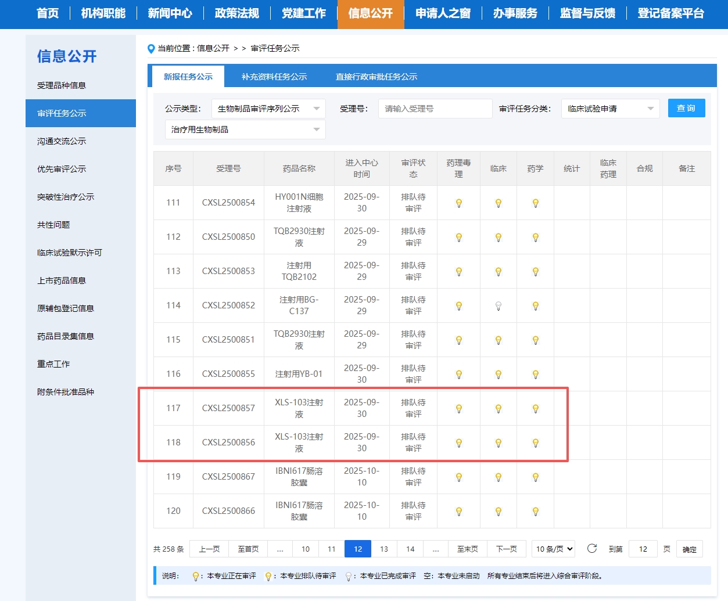Open 办事服务 in the top navigation
Viewport: 728px width, 601px height.
(515, 13)
